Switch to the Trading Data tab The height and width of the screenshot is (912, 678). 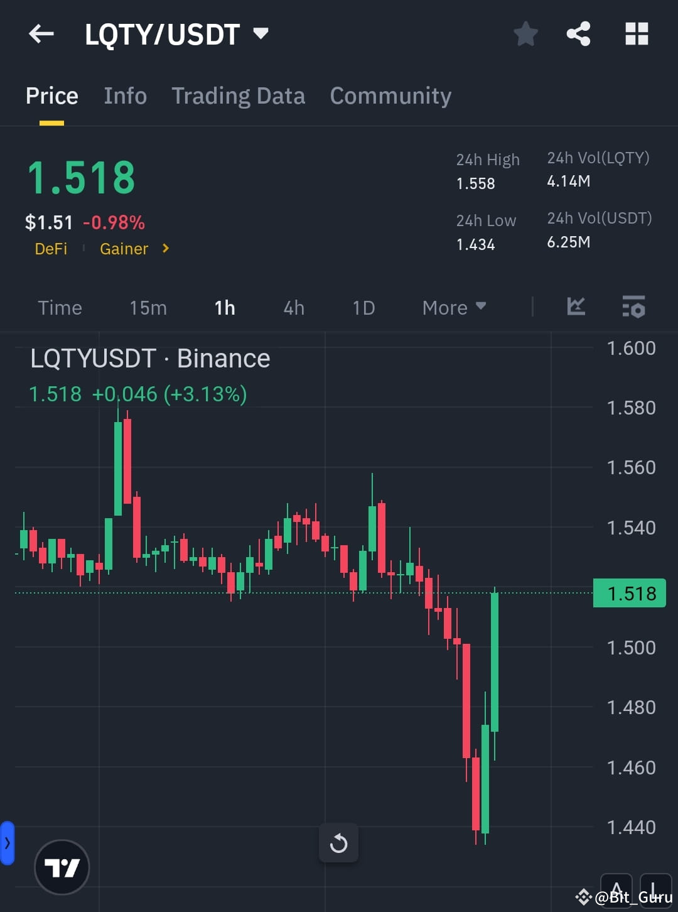(239, 95)
